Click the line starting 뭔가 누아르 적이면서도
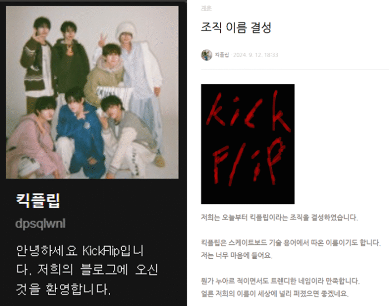 pos(280,281)
